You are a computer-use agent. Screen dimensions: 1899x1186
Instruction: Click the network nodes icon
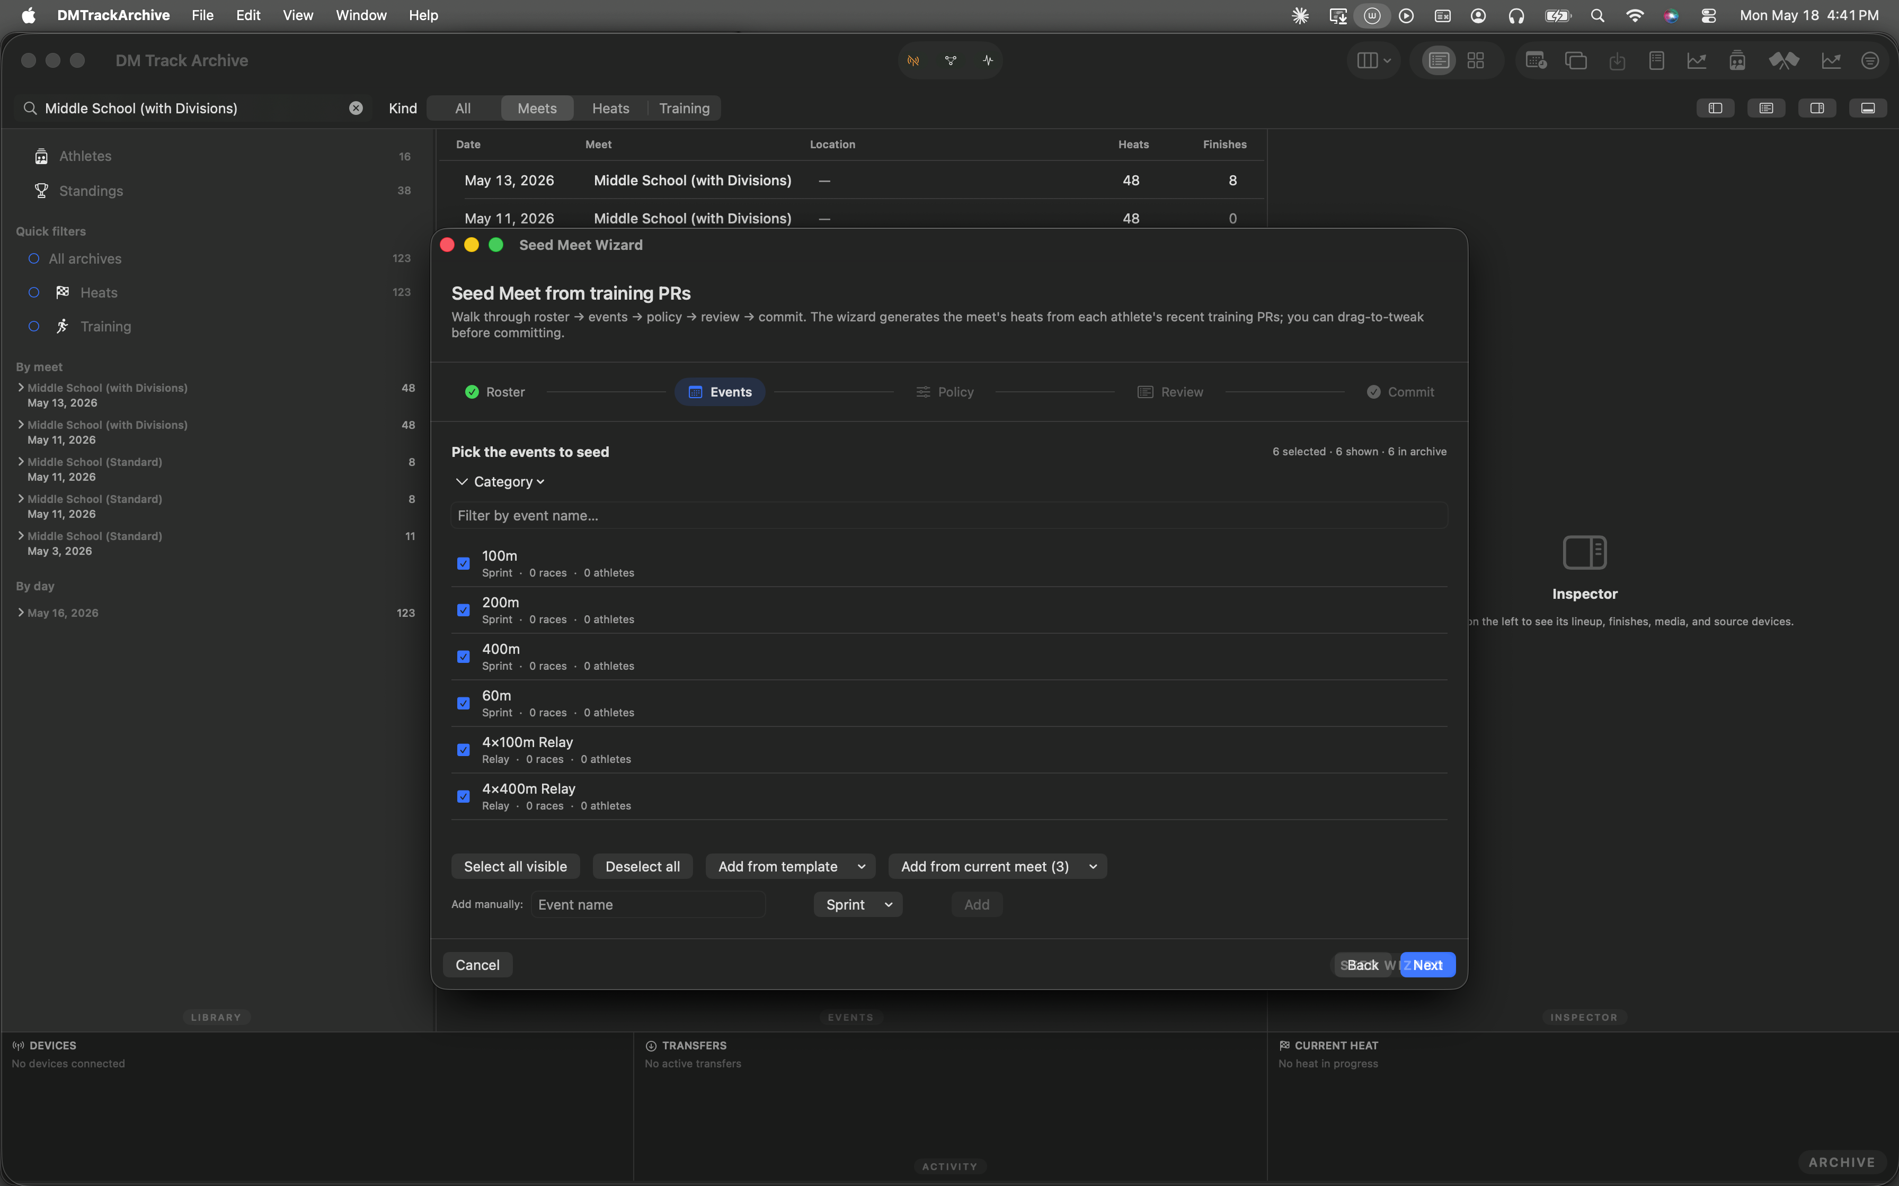(x=950, y=60)
